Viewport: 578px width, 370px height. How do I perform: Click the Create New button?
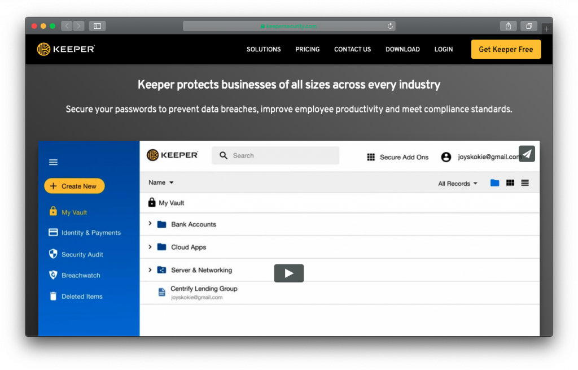(75, 186)
